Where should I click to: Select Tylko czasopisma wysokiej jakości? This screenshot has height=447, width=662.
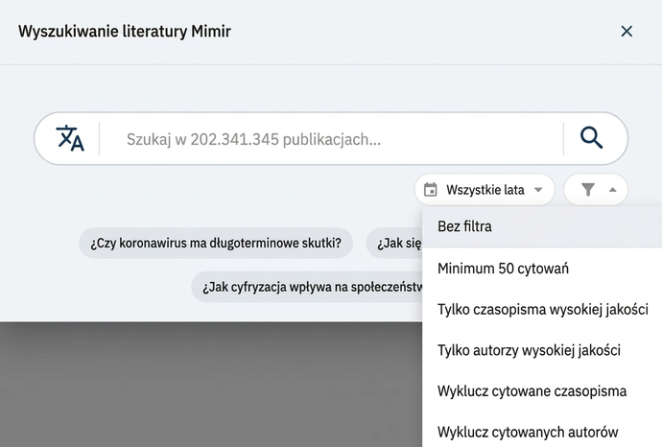coord(542,310)
